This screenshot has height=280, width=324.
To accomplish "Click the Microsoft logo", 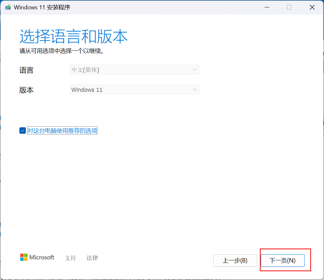I will tap(37, 257).
